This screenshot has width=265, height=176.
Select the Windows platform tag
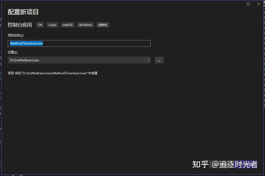pos(85,25)
